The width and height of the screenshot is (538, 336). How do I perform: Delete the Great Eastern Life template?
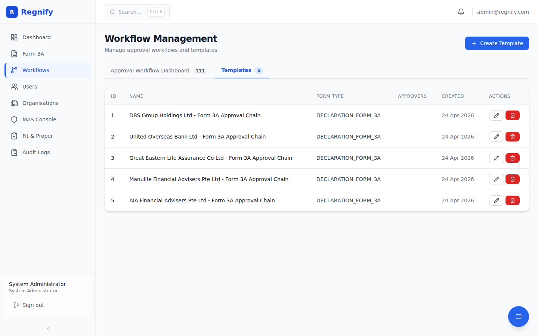pos(513,158)
